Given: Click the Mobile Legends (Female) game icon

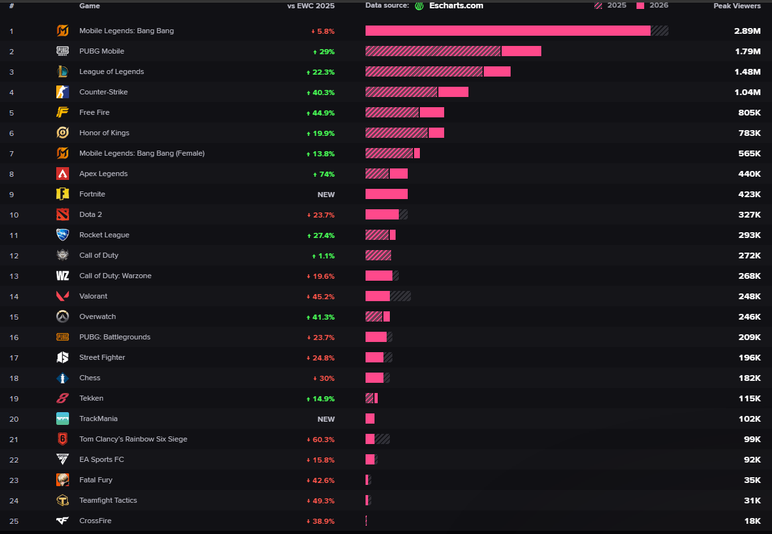Looking at the screenshot, I should (63, 153).
